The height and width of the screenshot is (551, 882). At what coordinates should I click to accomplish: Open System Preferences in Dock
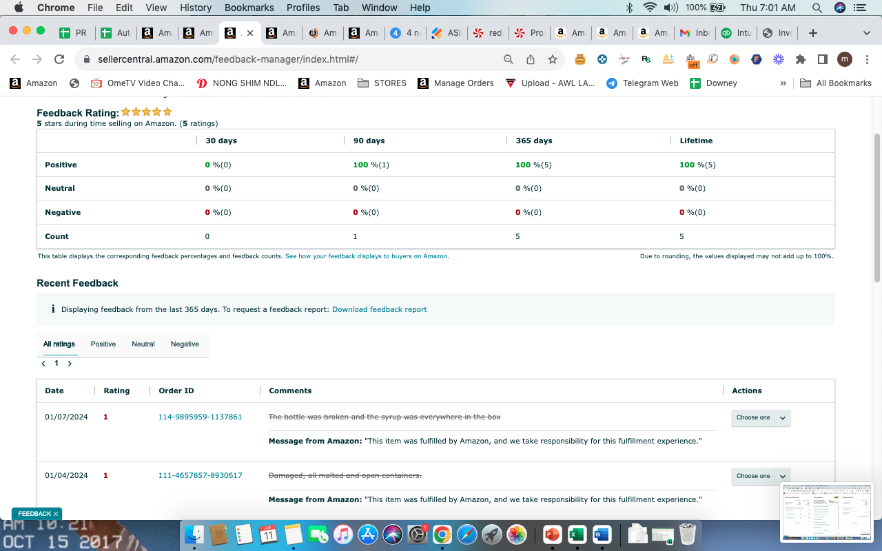click(418, 534)
